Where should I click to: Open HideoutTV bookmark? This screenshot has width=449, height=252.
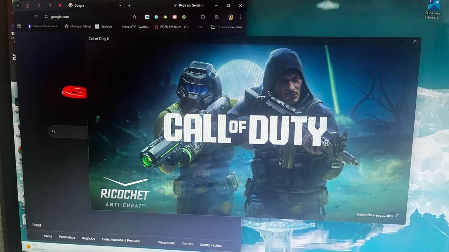[135, 27]
